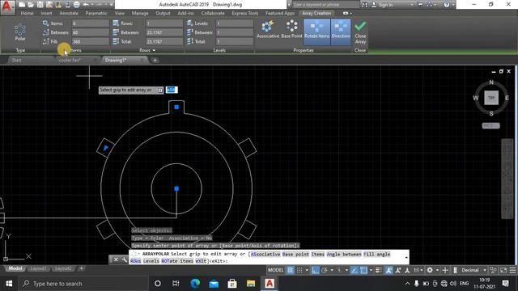Open the Annotate ribbon tab
This screenshot has height=291, width=518.
click(69, 13)
